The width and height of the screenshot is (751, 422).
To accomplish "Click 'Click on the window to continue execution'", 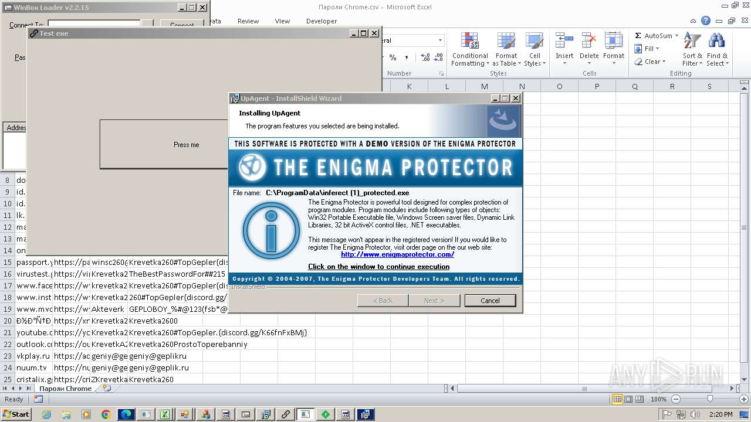I will point(378,267).
